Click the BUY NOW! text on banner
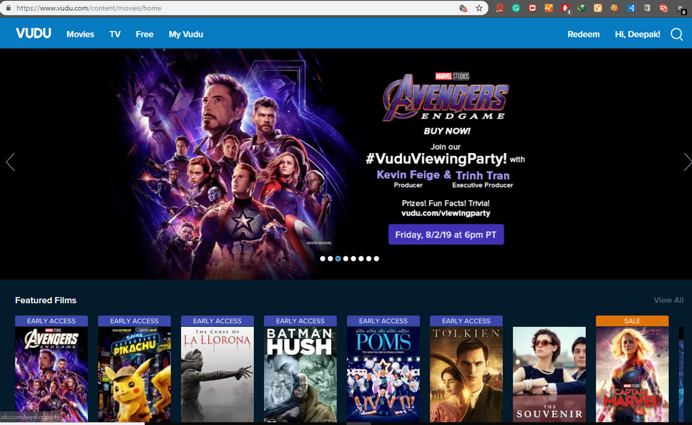 (x=447, y=131)
